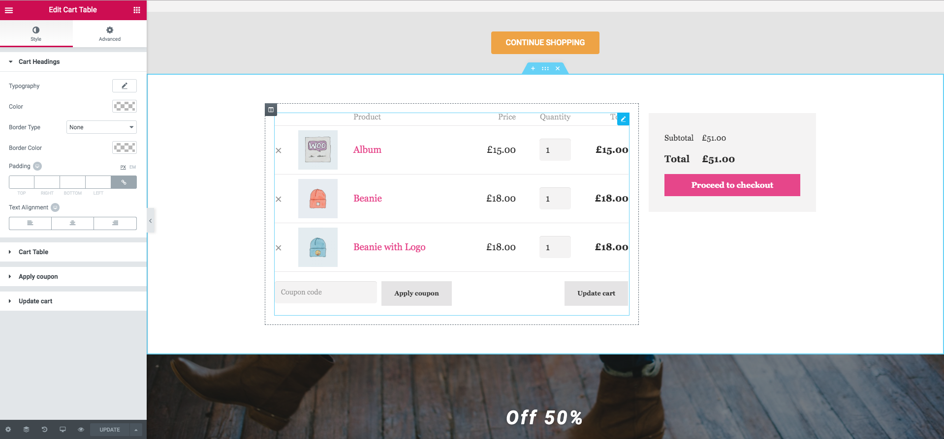Remove Beanie from the cart
This screenshot has height=439, width=944.
[x=279, y=199]
